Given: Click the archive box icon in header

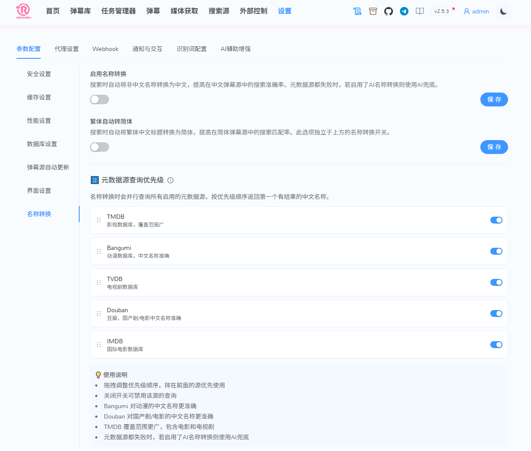Looking at the screenshot, I should pyautogui.click(x=373, y=11).
